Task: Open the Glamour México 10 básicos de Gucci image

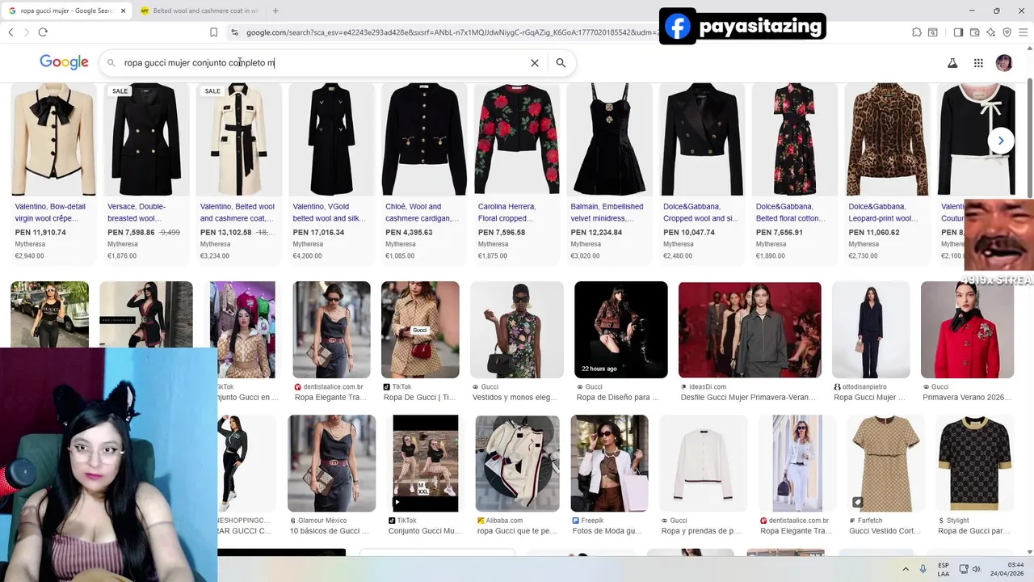Action: [x=331, y=463]
